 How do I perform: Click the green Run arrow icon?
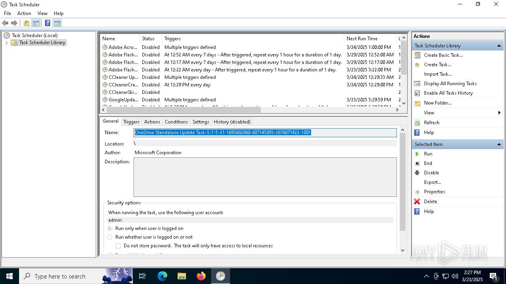click(417, 154)
